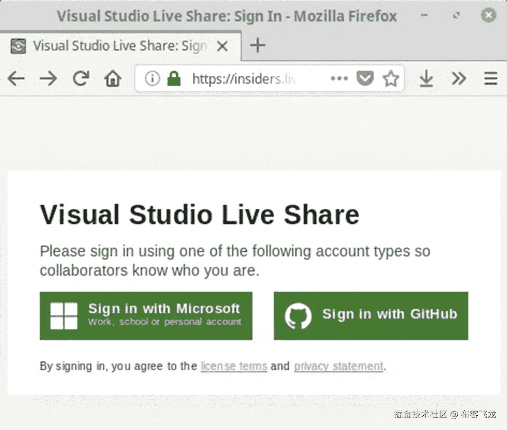Open the privacy statement link
Screen dimensions: 507x430
click(x=339, y=366)
